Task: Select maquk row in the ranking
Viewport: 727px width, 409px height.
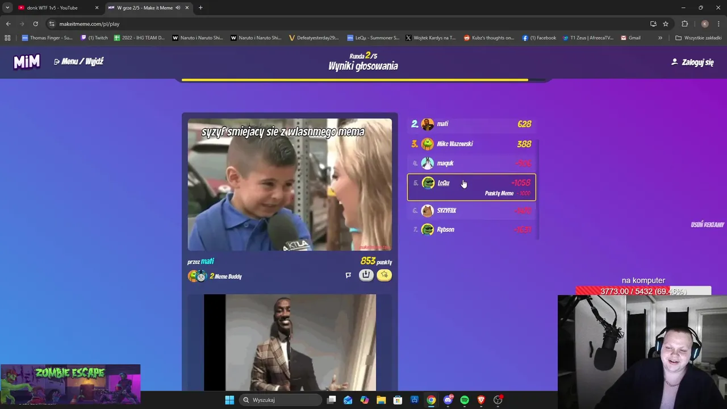Action: pos(471,163)
